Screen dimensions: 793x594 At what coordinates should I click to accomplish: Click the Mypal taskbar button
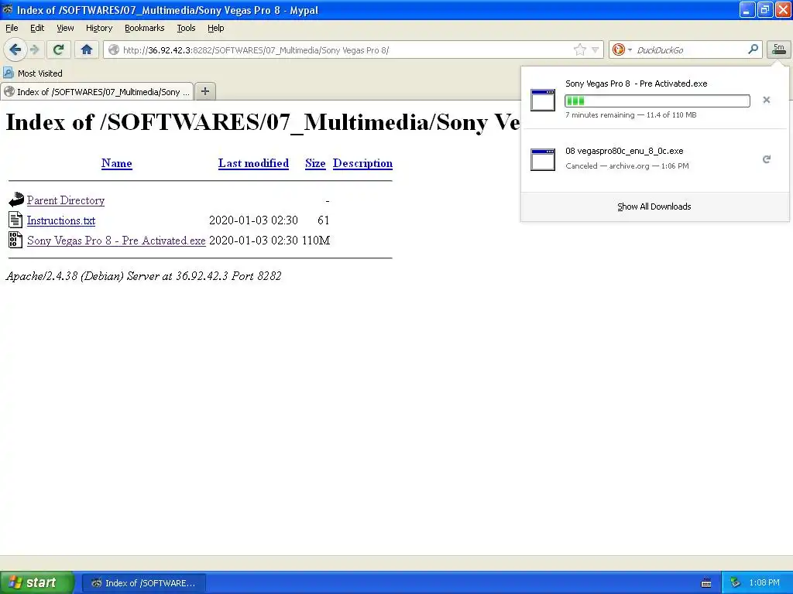(143, 583)
